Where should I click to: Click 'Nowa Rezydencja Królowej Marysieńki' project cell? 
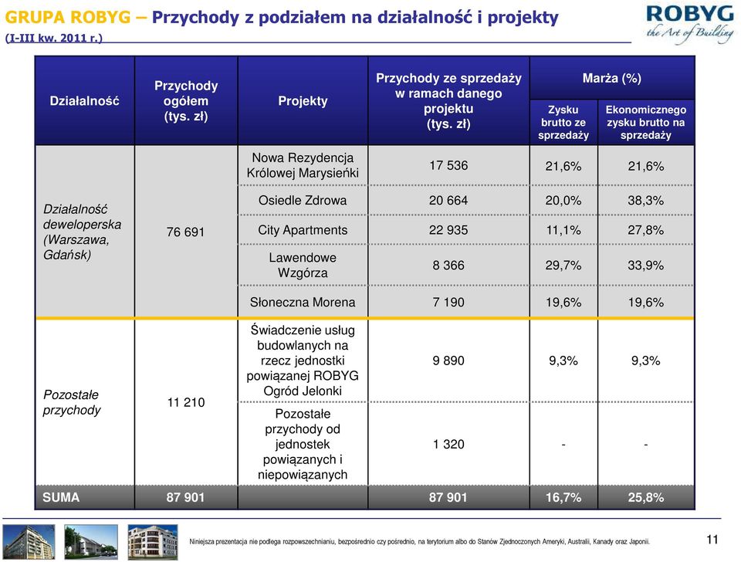tap(303, 165)
